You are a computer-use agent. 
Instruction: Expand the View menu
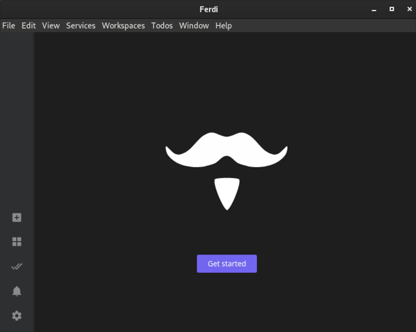click(x=51, y=26)
